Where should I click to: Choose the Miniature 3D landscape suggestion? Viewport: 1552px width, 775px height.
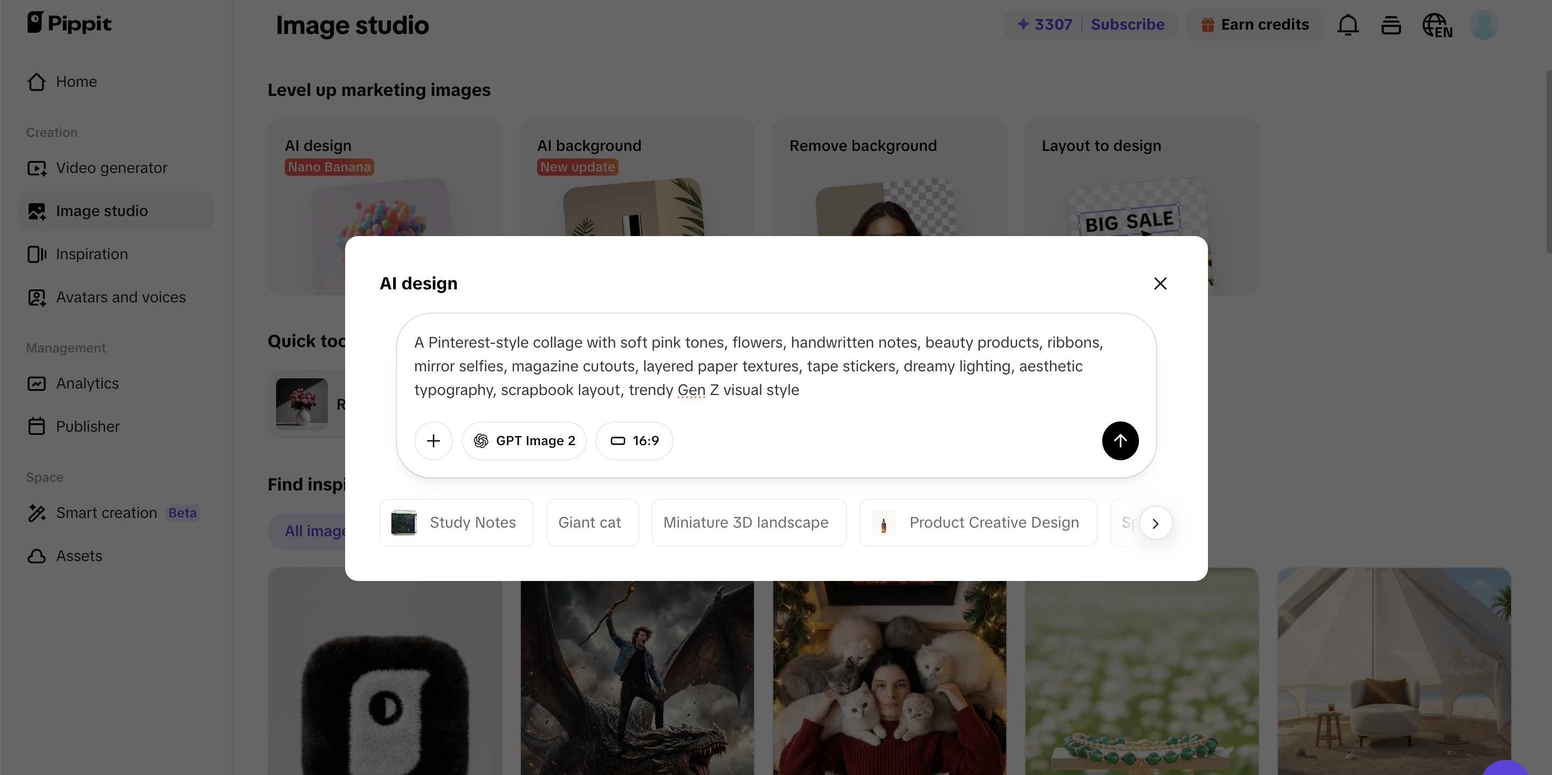coord(749,523)
